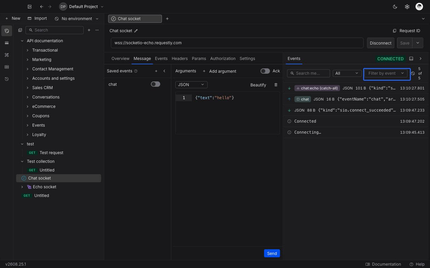Select the Chat socket tree item

[58, 178]
